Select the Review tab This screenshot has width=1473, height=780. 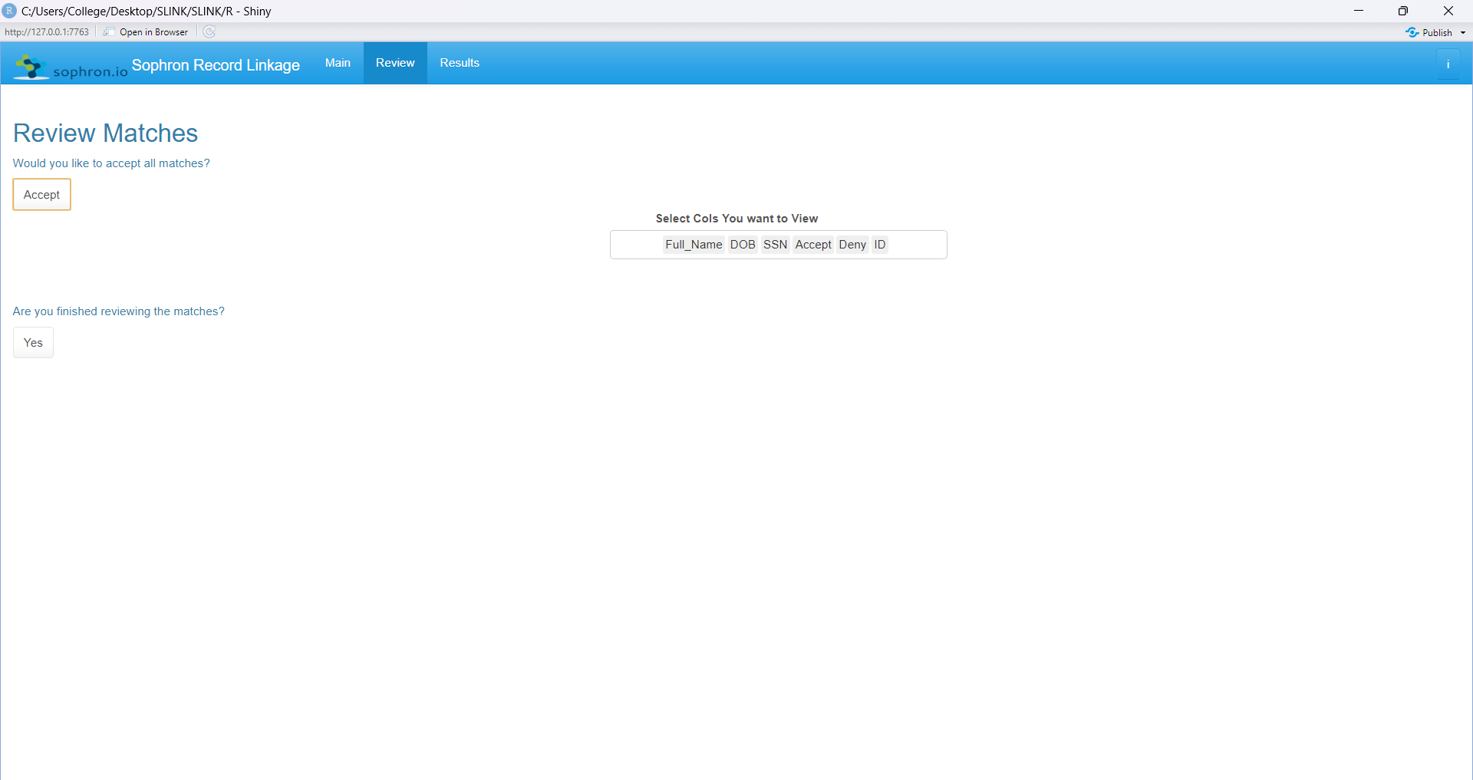(395, 63)
